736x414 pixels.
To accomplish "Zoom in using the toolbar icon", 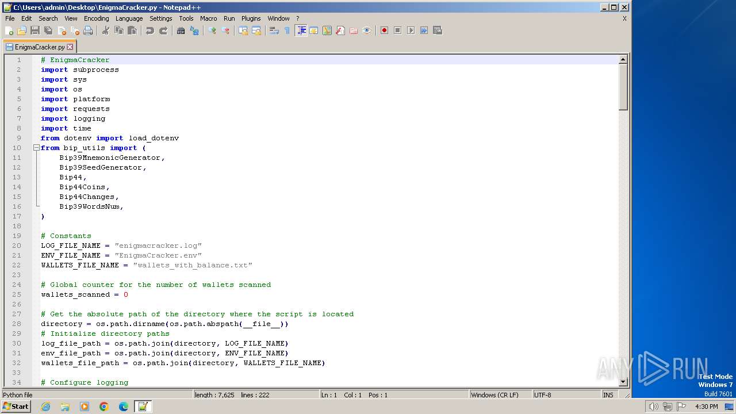I will click(212, 30).
